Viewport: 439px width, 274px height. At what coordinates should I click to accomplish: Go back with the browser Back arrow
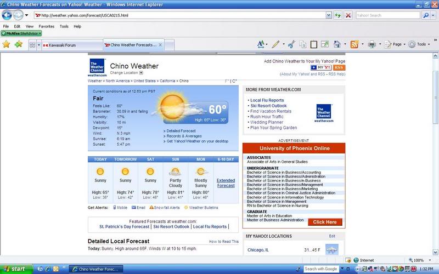(7, 15)
